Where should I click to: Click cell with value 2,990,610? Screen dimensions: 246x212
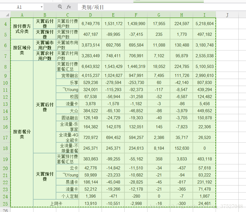point(204,76)
